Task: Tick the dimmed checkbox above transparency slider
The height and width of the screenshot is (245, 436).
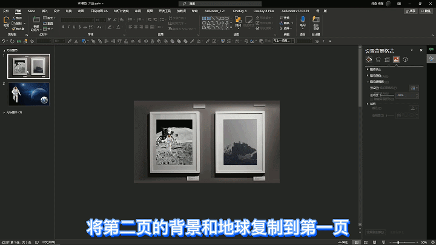Action: click(372, 93)
